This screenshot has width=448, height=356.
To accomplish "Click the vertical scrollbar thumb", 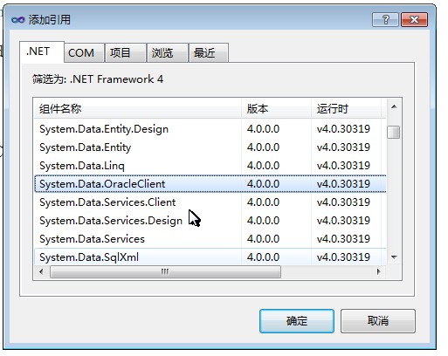I will (x=394, y=132).
